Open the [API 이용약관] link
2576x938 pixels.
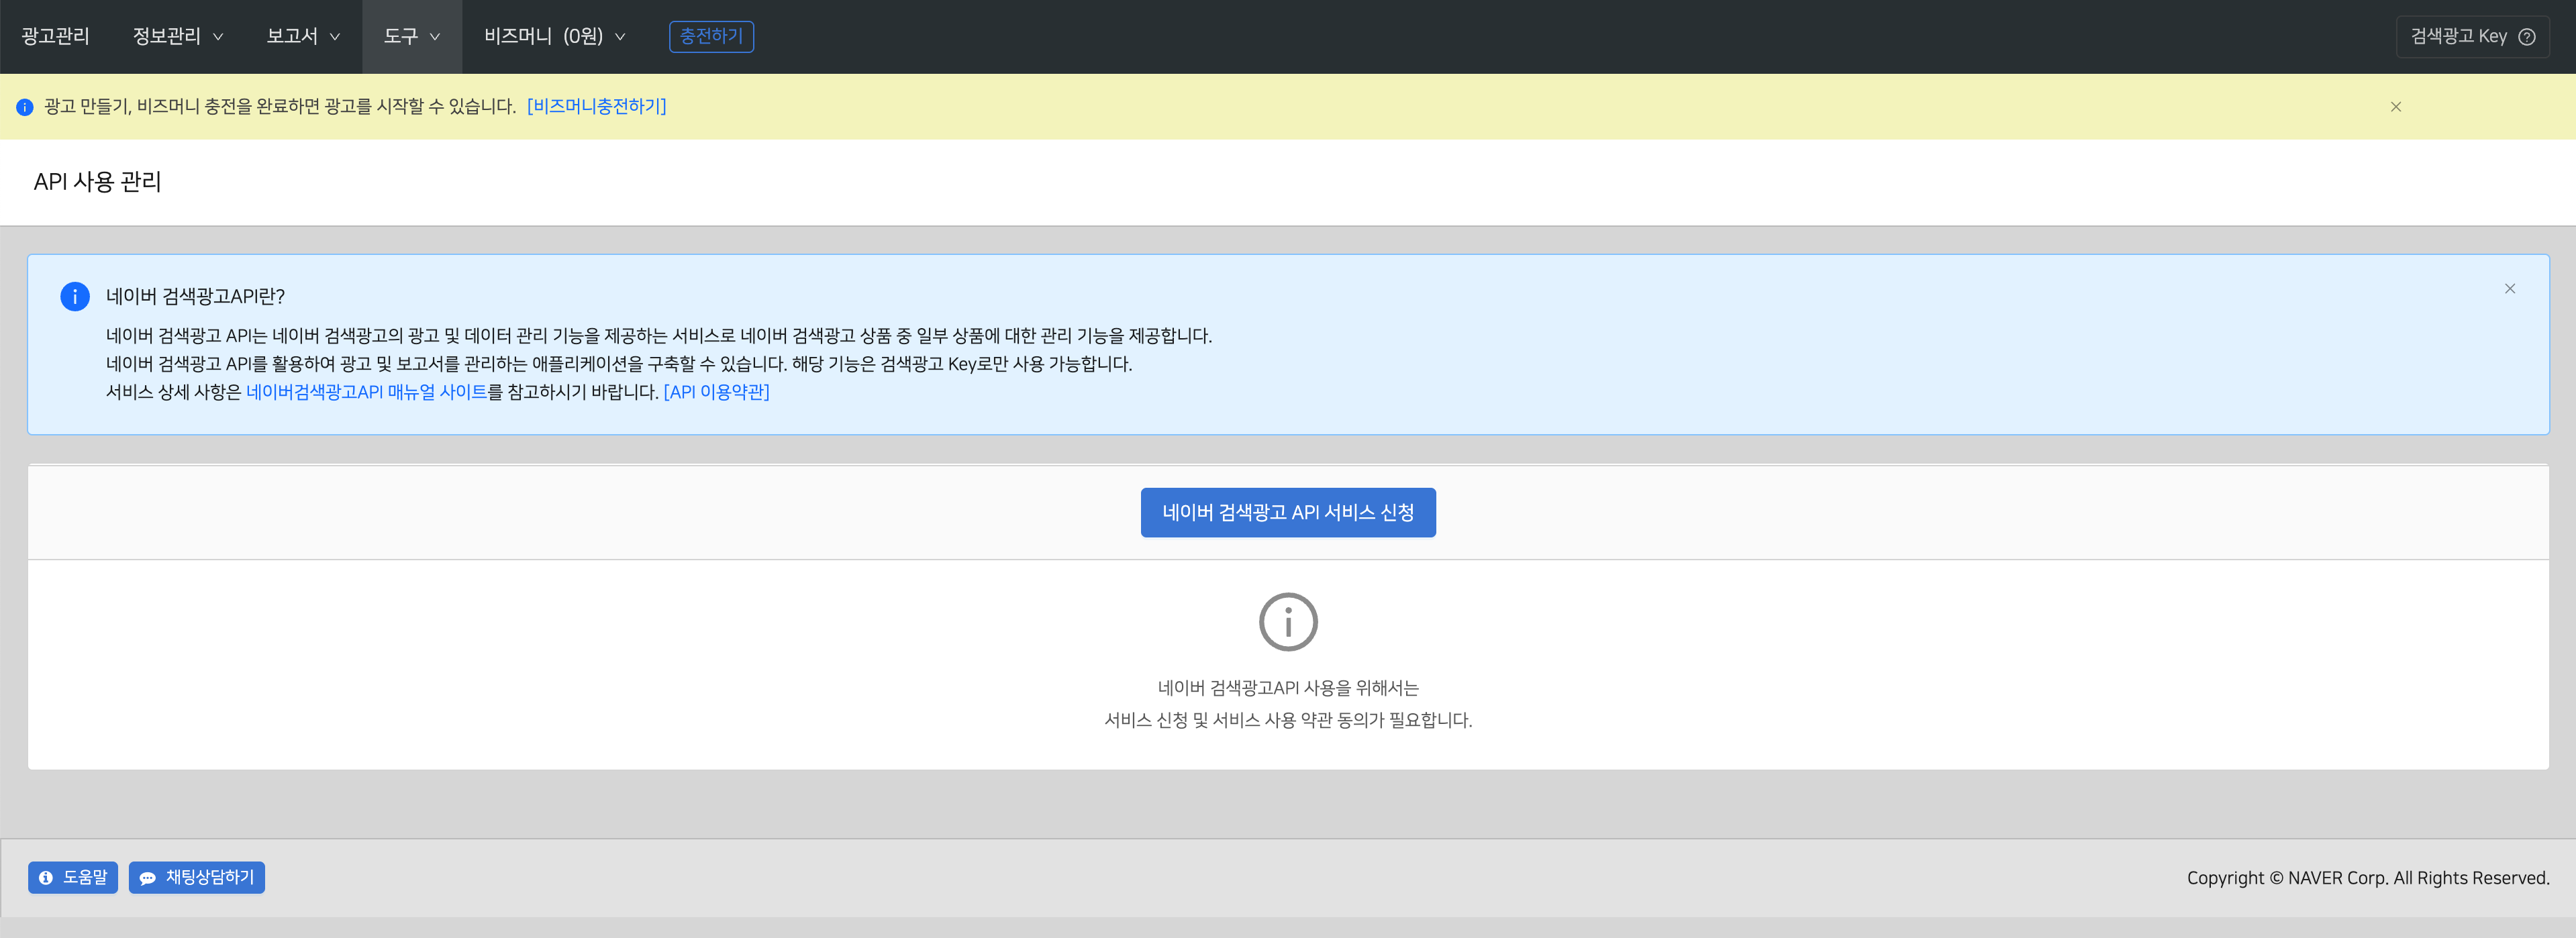click(x=716, y=392)
